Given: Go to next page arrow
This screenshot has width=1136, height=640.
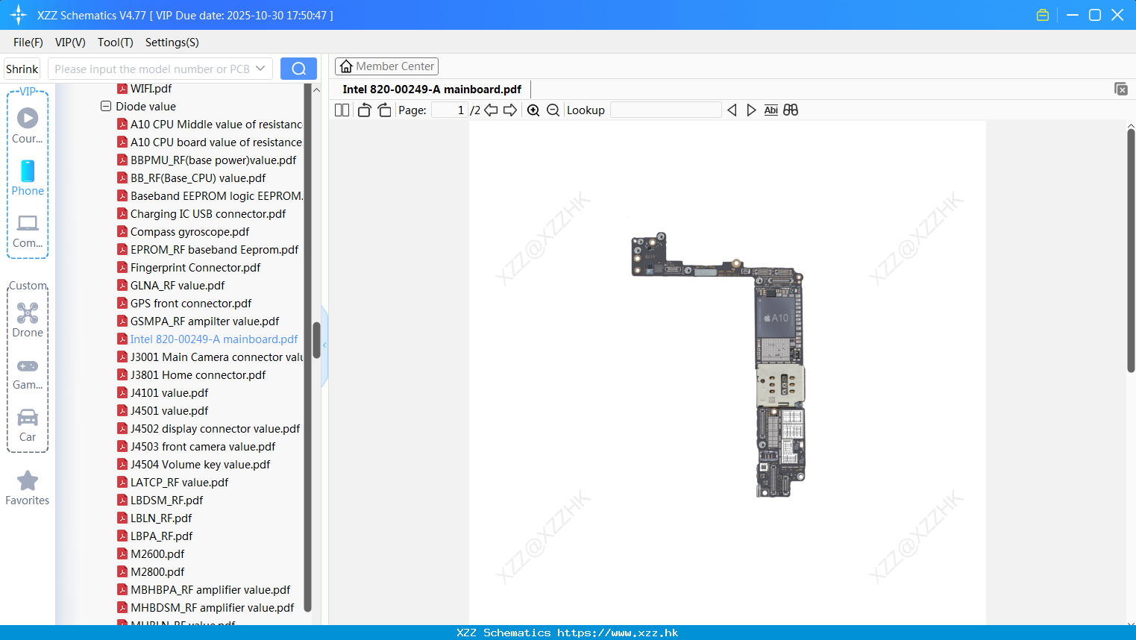Looking at the screenshot, I should [x=510, y=110].
